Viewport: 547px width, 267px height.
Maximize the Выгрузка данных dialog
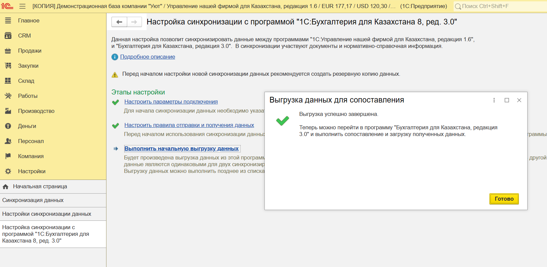507,100
